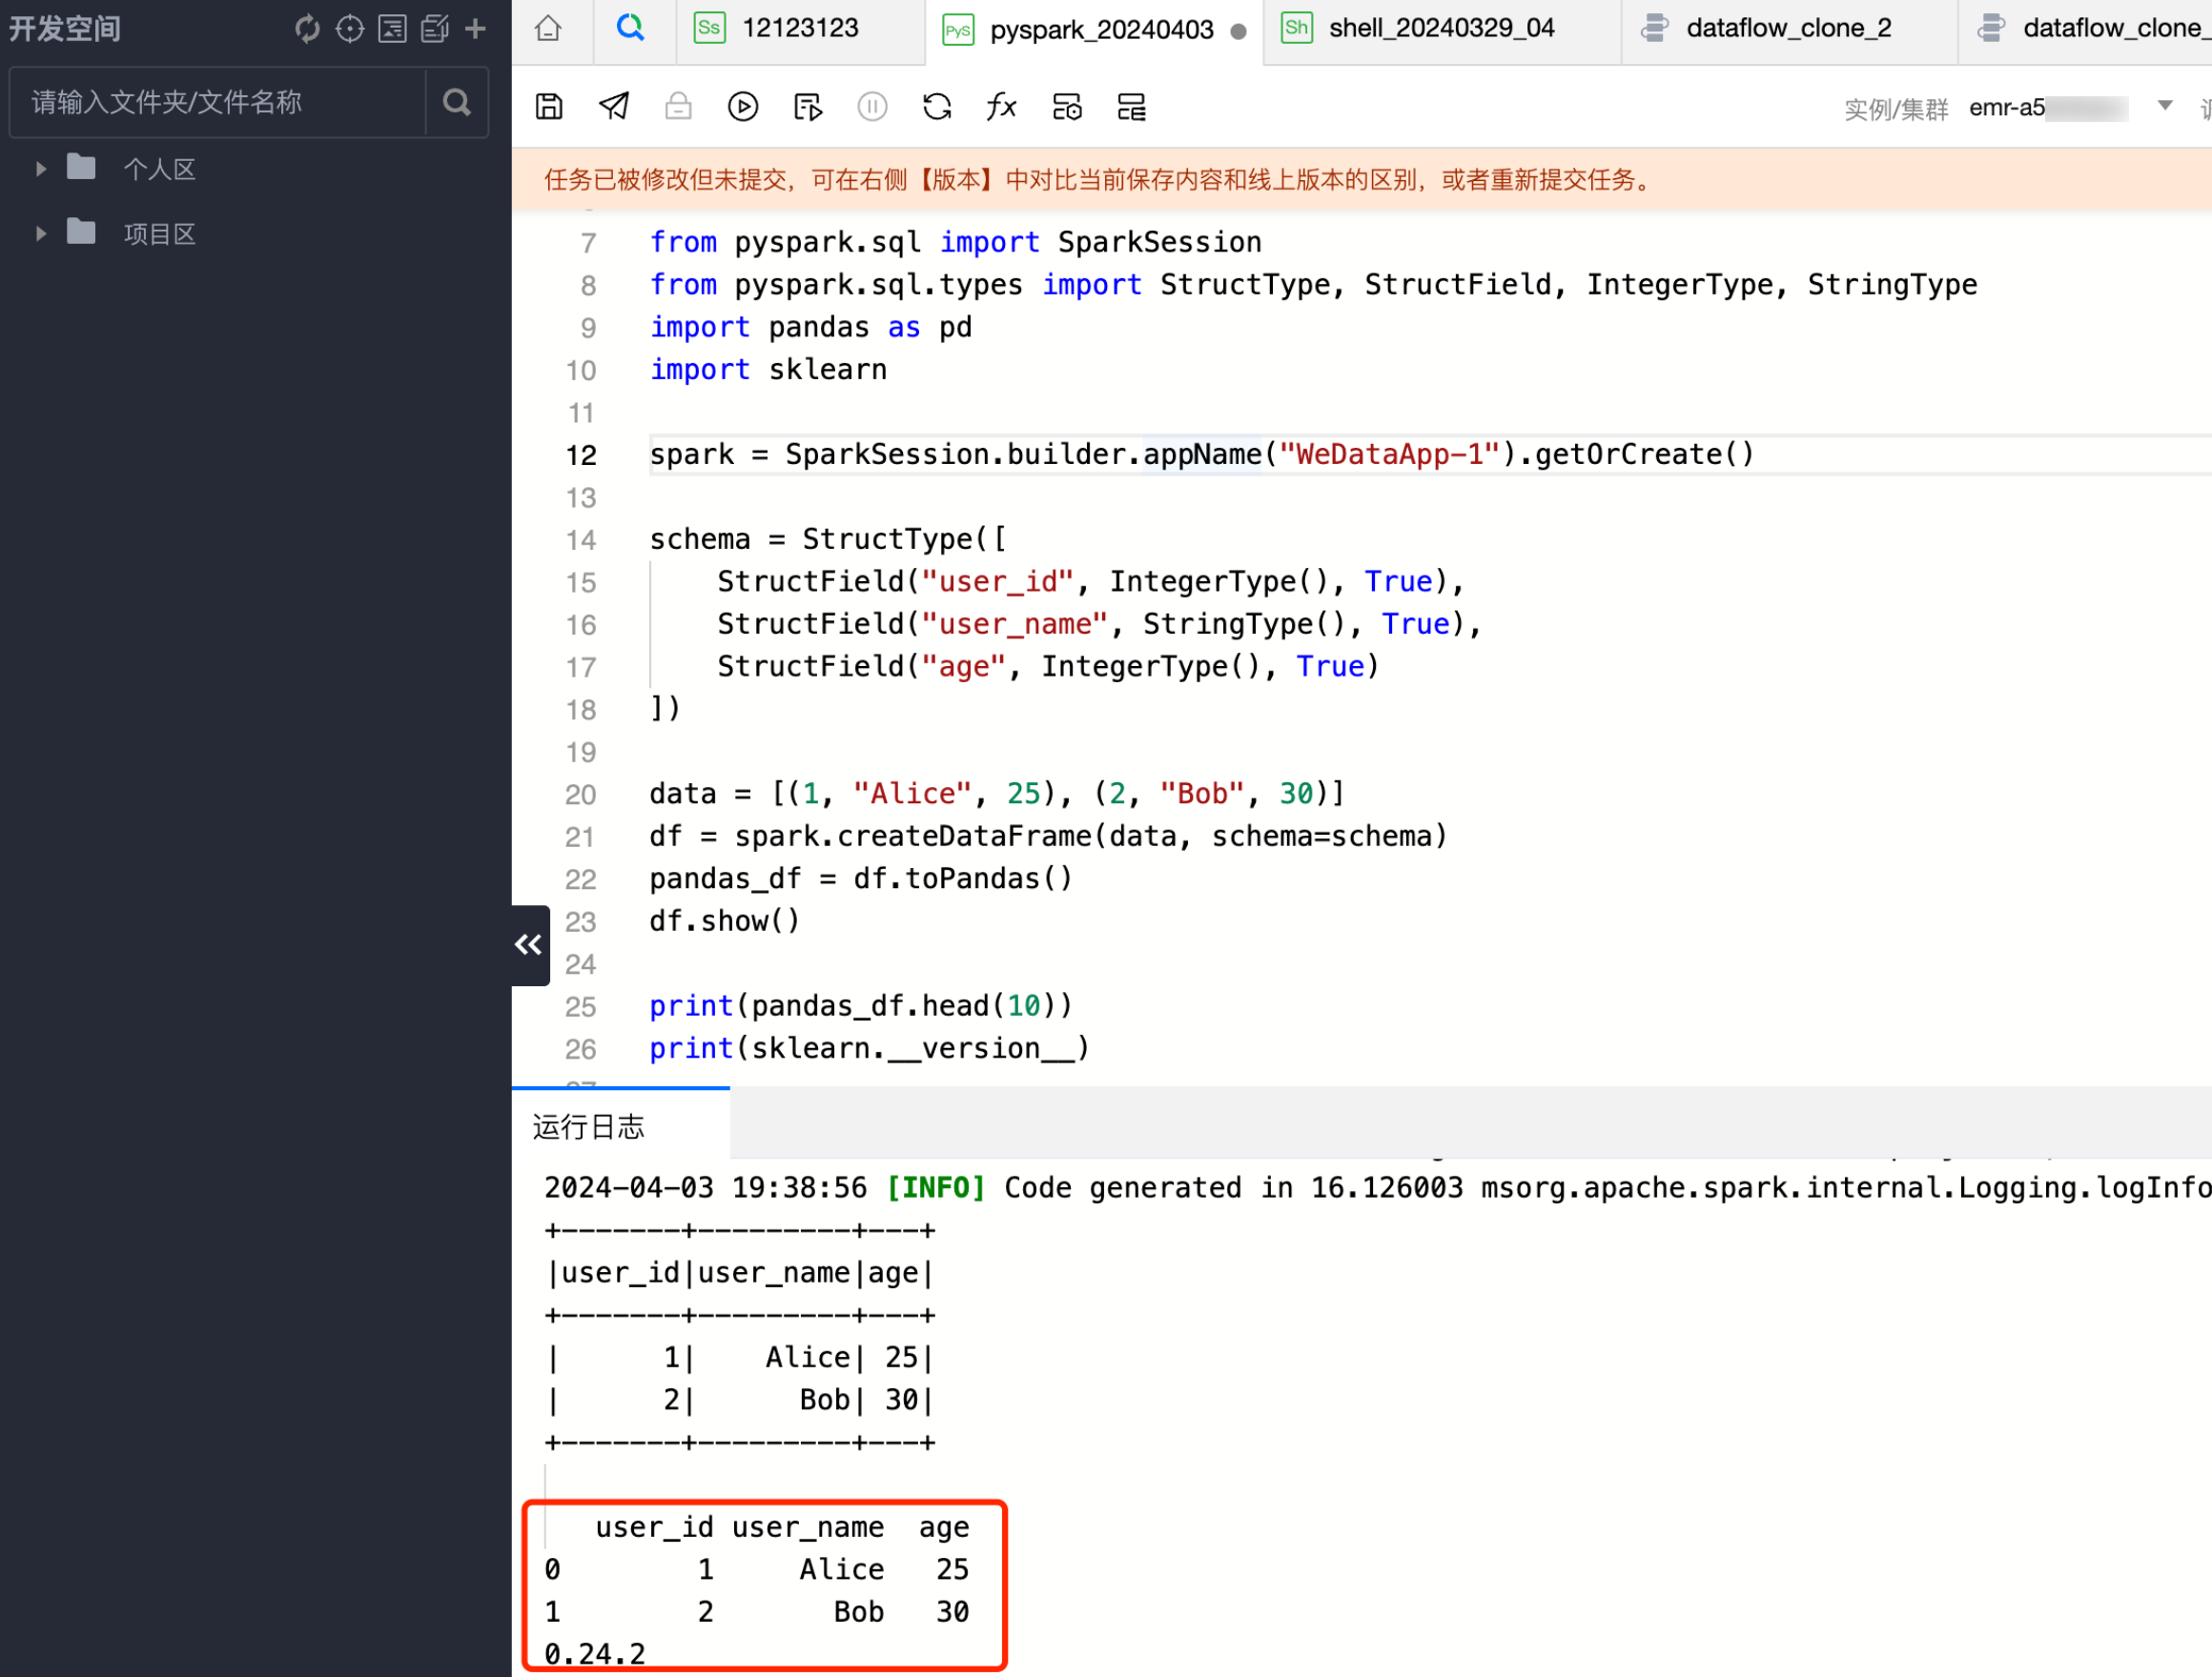Open the fx function icon
The image size is (2212, 1677).
[1001, 107]
